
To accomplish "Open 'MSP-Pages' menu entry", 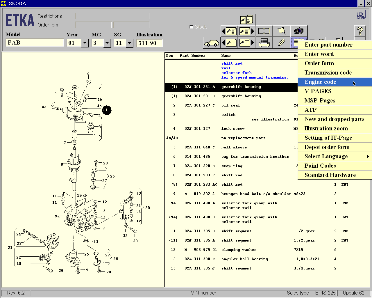I will pyautogui.click(x=335, y=100).
